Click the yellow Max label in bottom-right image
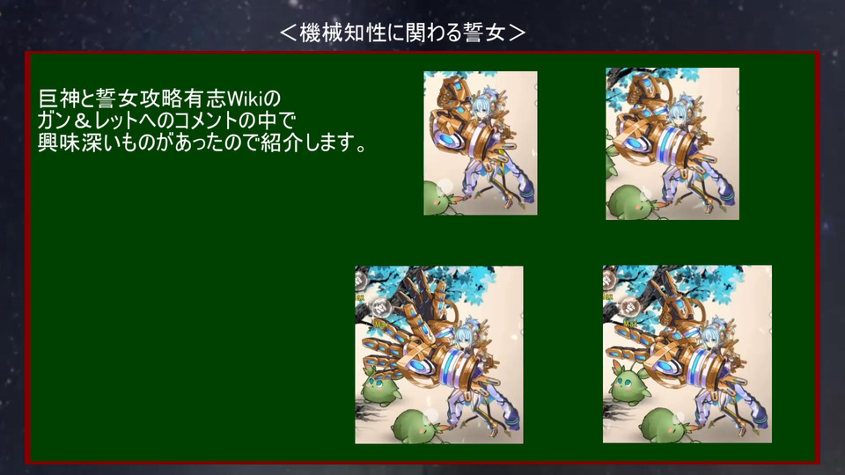This screenshot has height=475, width=845. (x=630, y=323)
